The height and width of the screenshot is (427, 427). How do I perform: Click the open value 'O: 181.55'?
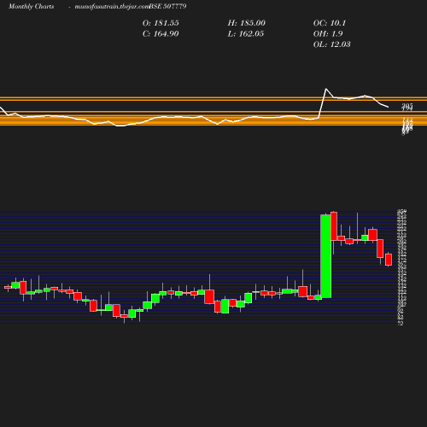click(x=161, y=23)
